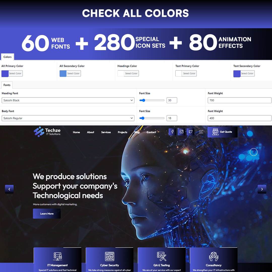Open the hamburger menu icon
This screenshot has height=272, width=272.
pos(201,132)
